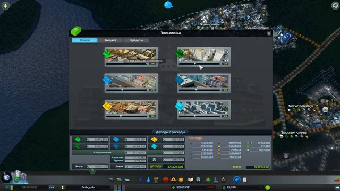Open the Healthcare red cross menu

click(165, 180)
